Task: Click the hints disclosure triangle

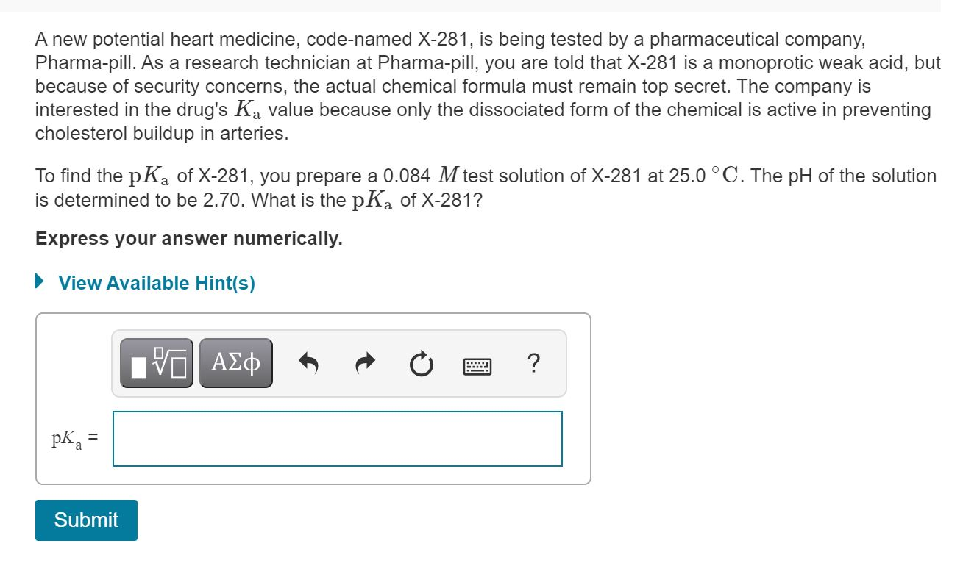Action: coord(42,282)
